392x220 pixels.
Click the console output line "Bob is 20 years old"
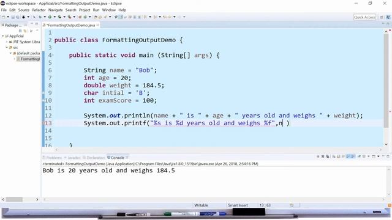point(109,170)
